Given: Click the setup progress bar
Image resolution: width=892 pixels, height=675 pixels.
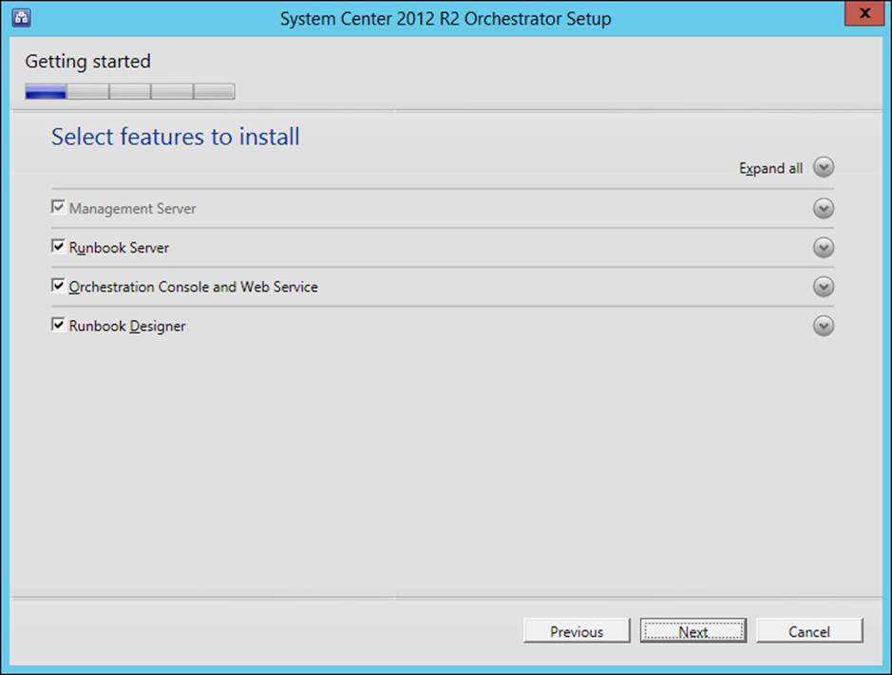Looking at the screenshot, I should click(130, 91).
